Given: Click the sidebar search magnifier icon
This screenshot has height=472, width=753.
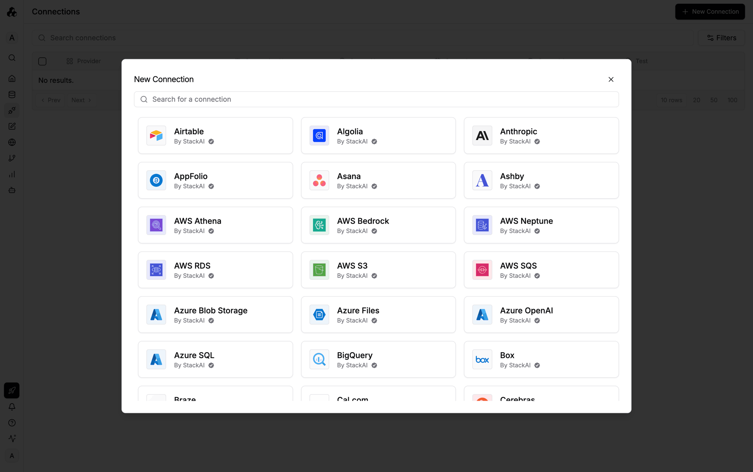Looking at the screenshot, I should [x=12, y=58].
